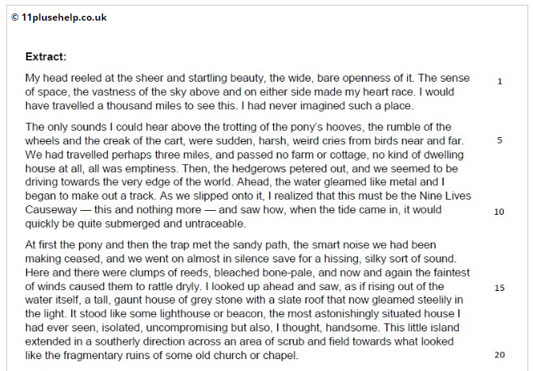Viewport: 533px width, 371px height.
Task: Click line number 10 in margin
Action: [499, 212]
